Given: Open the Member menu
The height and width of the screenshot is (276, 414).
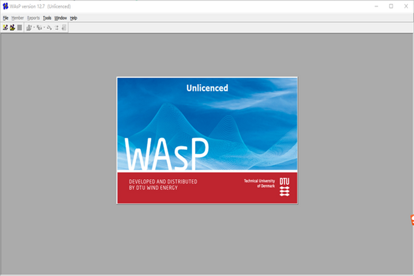Looking at the screenshot, I should click(18, 18).
